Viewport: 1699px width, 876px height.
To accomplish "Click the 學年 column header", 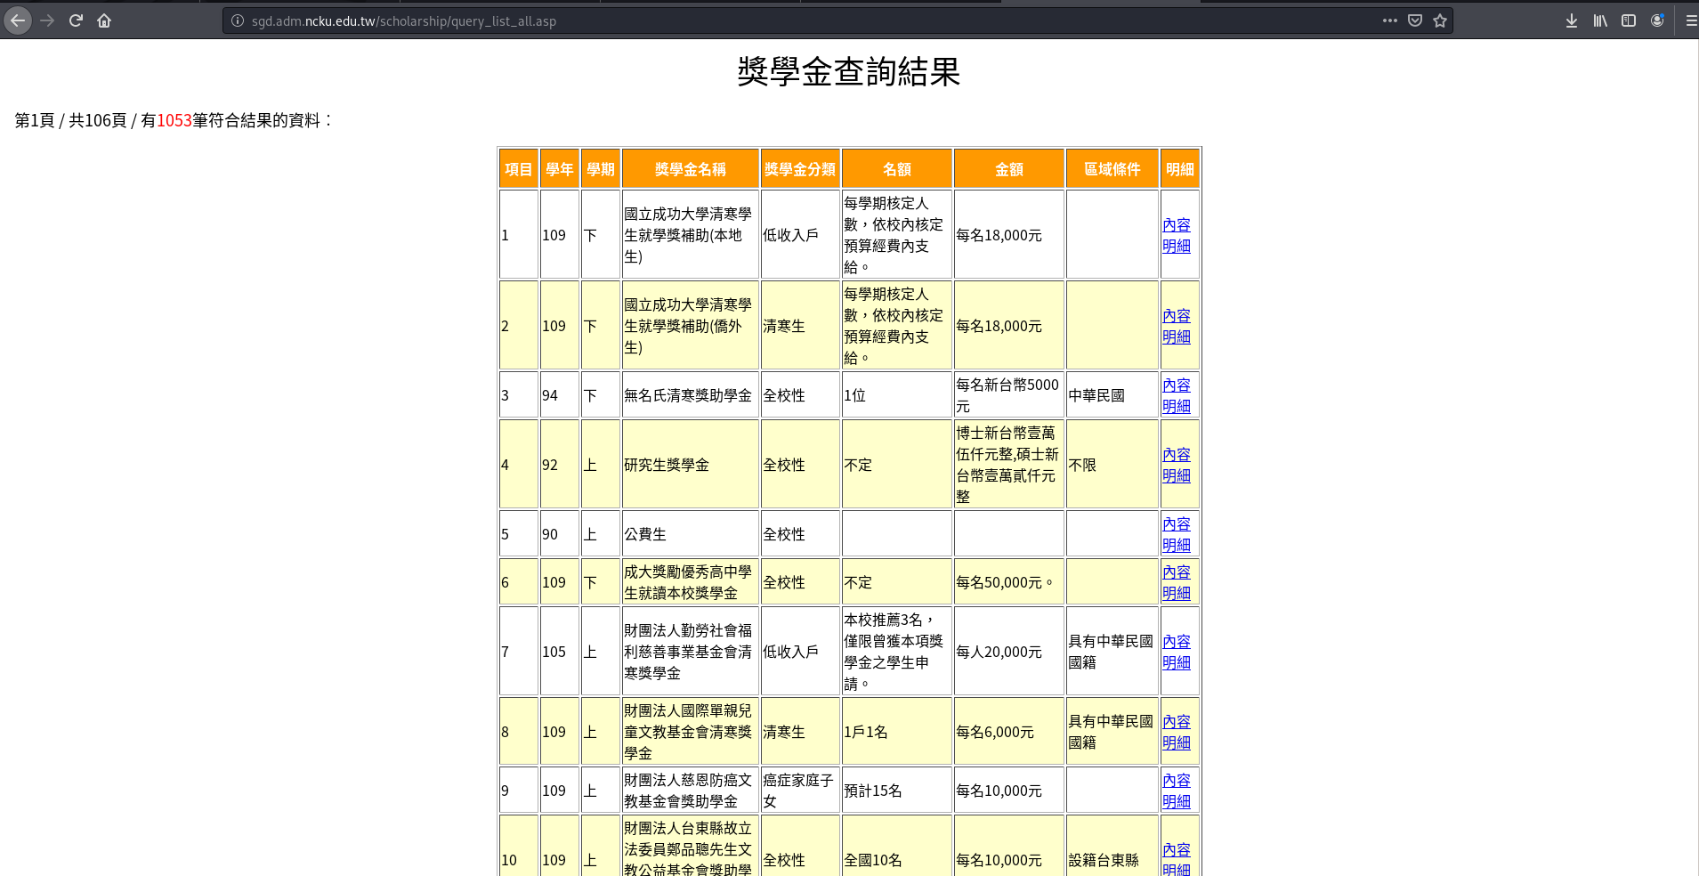I will point(560,169).
